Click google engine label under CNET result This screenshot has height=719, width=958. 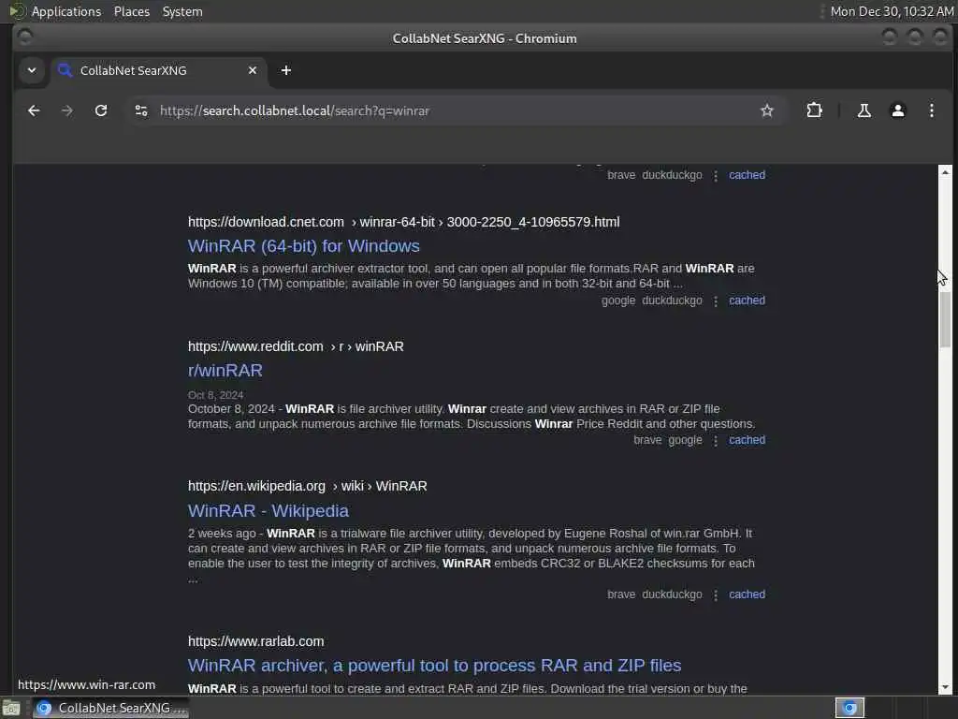(618, 301)
